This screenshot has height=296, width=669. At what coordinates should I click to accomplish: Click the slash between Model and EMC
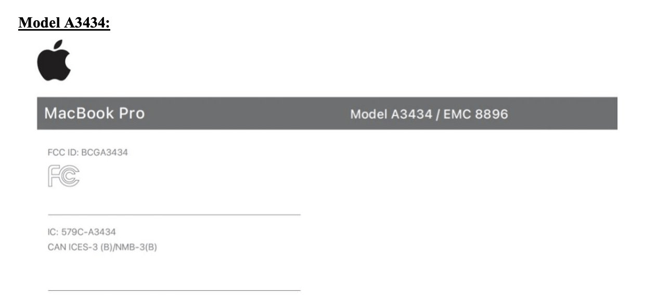pos(438,114)
